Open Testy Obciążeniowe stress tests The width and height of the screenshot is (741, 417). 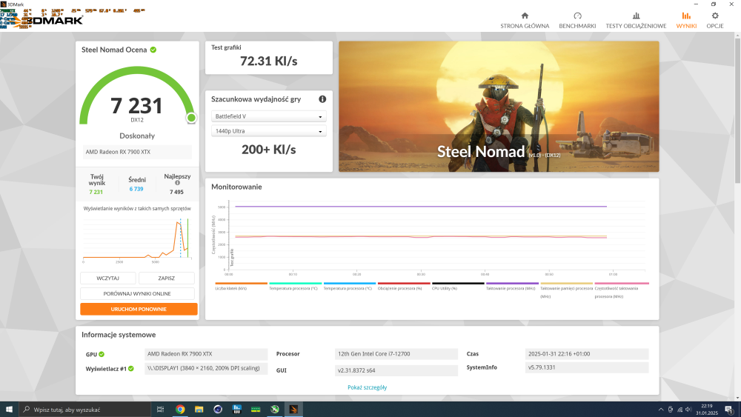click(x=636, y=19)
